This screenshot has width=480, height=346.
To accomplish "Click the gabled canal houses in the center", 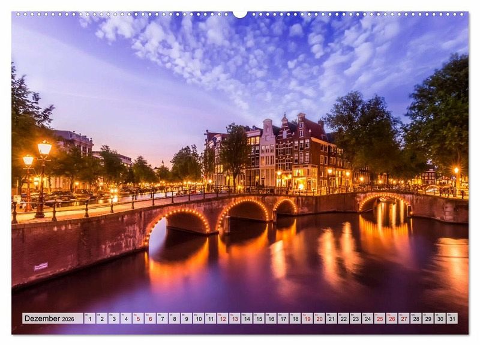I will [x=282, y=153].
